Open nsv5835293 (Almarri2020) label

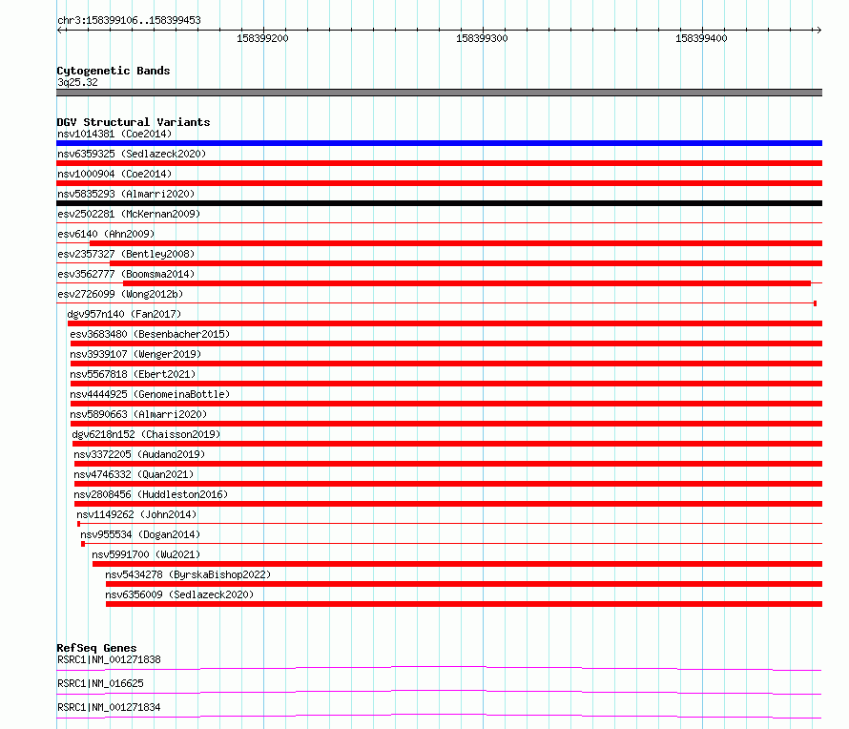(x=126, y=194)
